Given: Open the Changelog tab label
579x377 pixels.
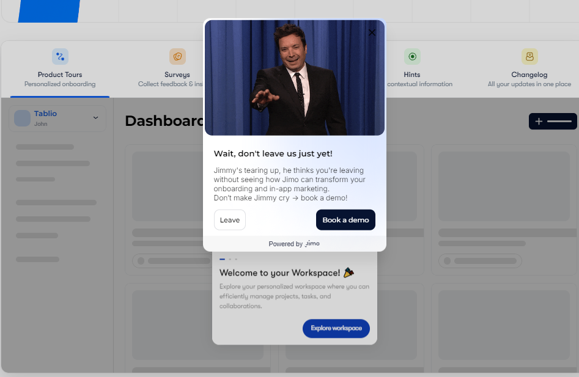Looking at the screenshot, I should (529, 75).
